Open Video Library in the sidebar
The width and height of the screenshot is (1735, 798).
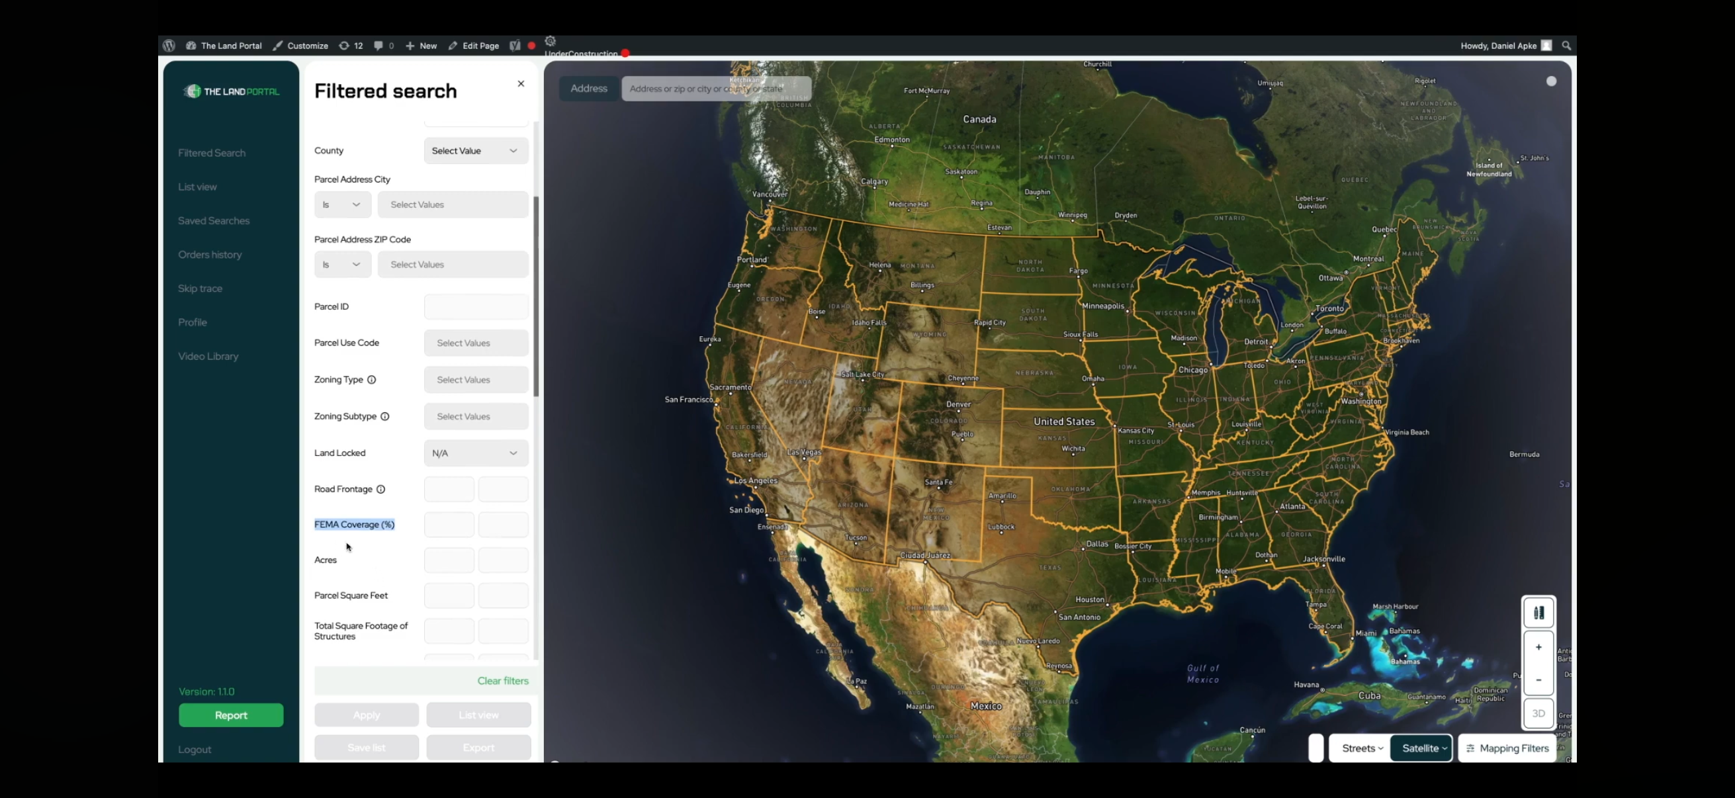208,356
